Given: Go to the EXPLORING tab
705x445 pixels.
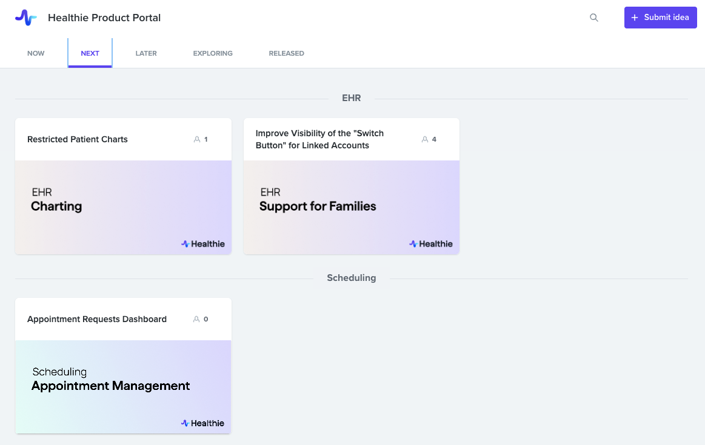Looking at the screenshot, I should [213, 53].
